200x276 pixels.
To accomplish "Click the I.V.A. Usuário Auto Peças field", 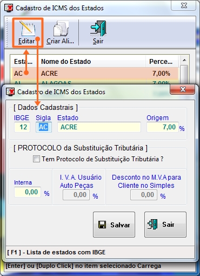I will click(76, 195).
